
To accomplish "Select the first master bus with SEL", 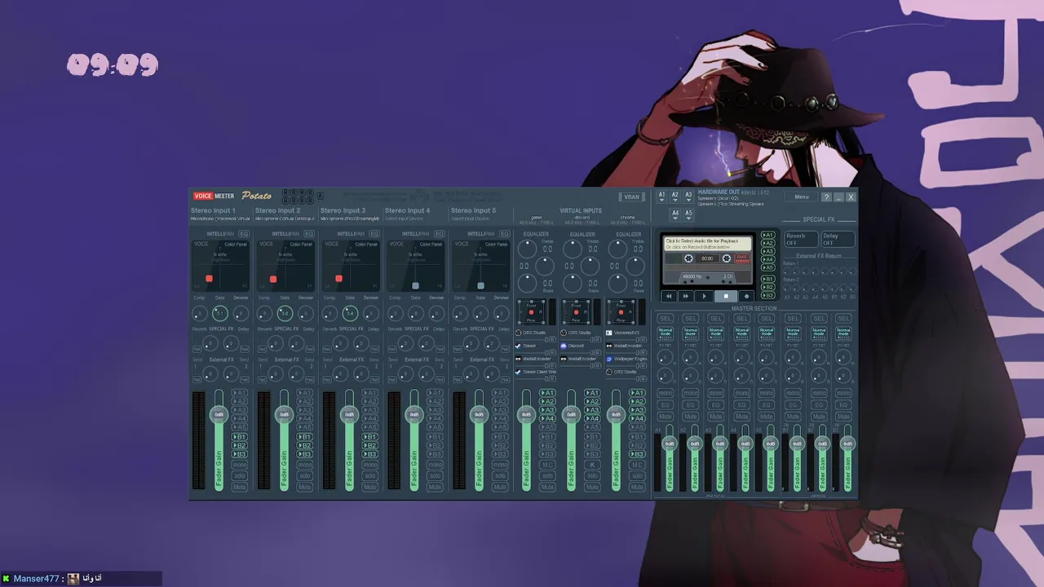I will [x=666, y=319].
